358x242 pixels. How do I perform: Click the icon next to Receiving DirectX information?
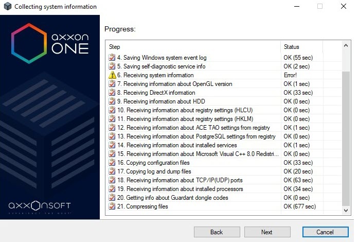112,93
